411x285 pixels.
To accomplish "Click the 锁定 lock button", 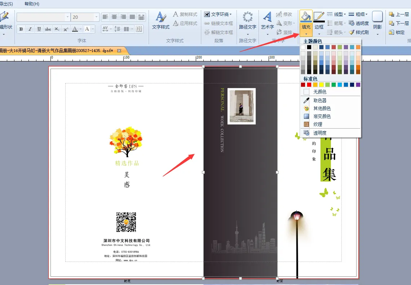I will click(397, 32).
